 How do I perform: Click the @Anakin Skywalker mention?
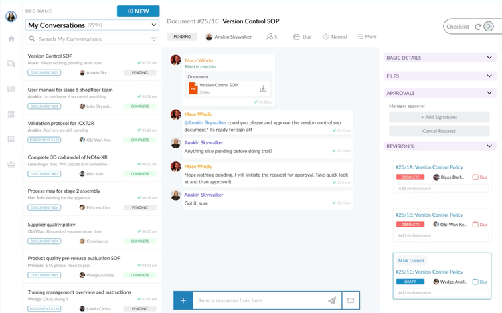tap(205, 122)
